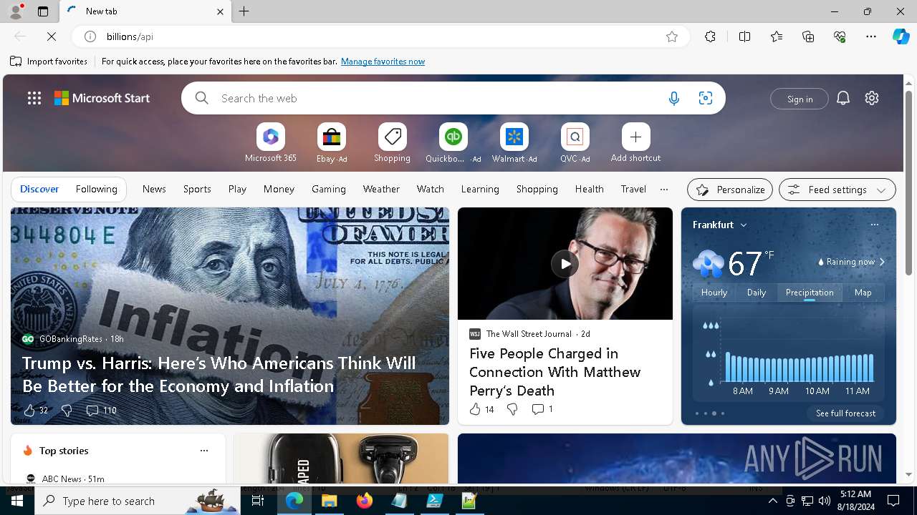Screen dimensions: 917x515
Task: Open browser Extensions puzzle icon
Action: 710,36
